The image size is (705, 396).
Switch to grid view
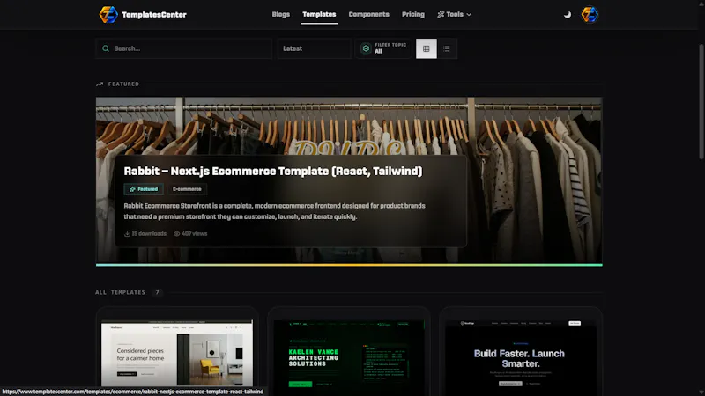(x=427, y=48)
